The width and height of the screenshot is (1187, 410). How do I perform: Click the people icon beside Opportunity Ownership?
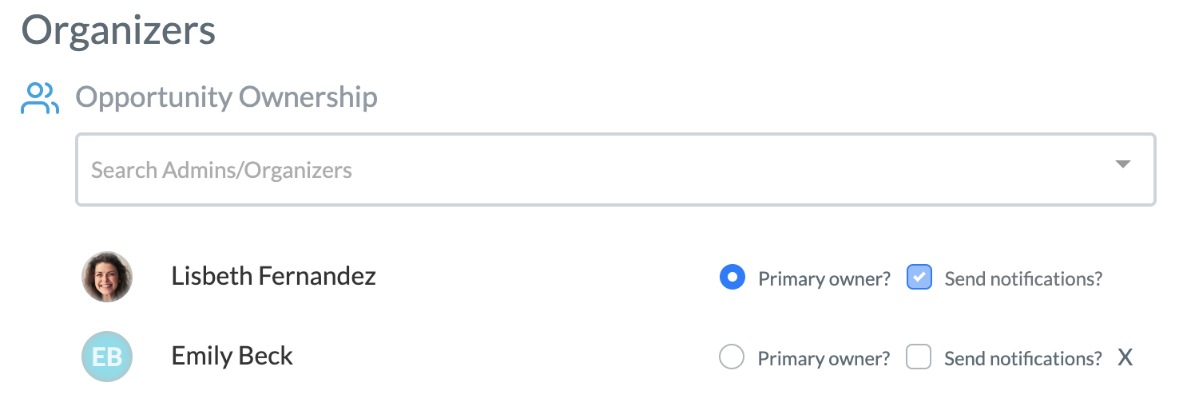coord(40,98)
